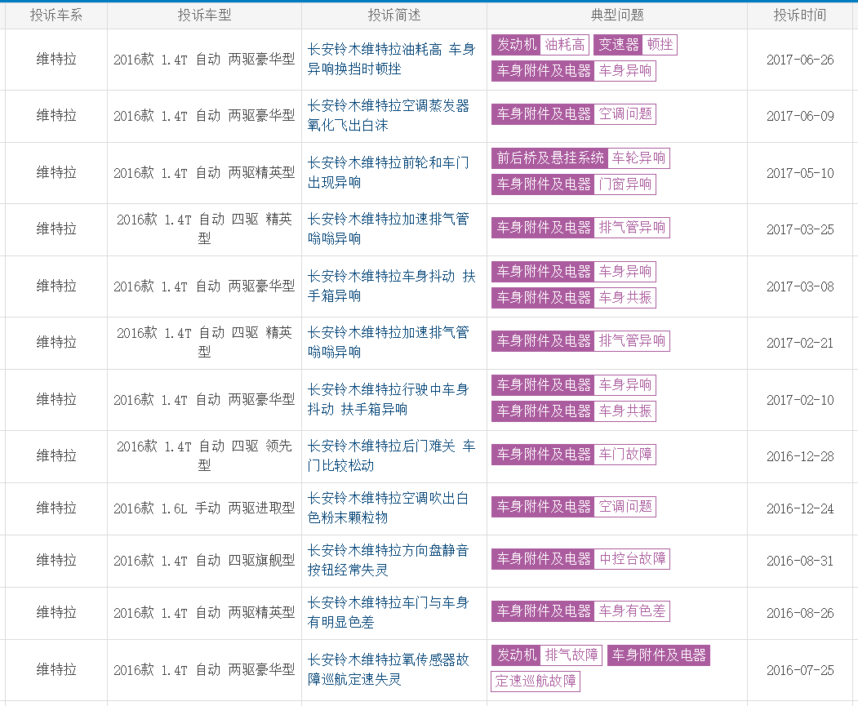Open complaint link 长安铃木维特拉车身抖动 扶手箱异响
Screen dimensions: 858x706
[391, 286]
